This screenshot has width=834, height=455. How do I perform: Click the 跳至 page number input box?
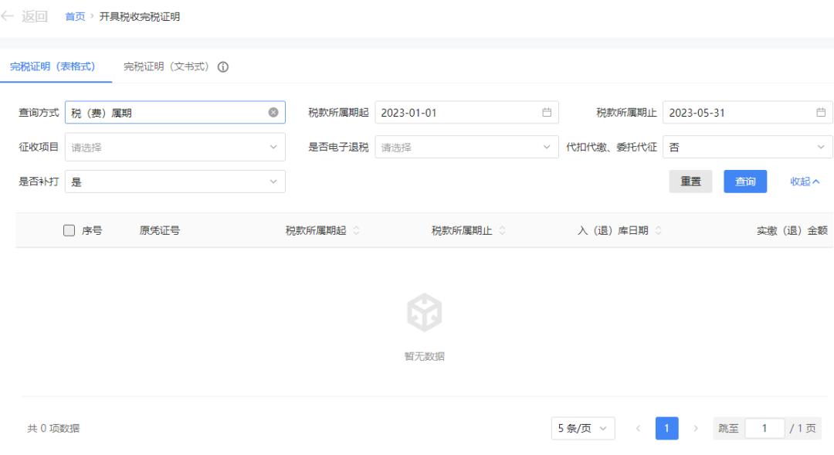pyautogui.click(x=764, y=428)
